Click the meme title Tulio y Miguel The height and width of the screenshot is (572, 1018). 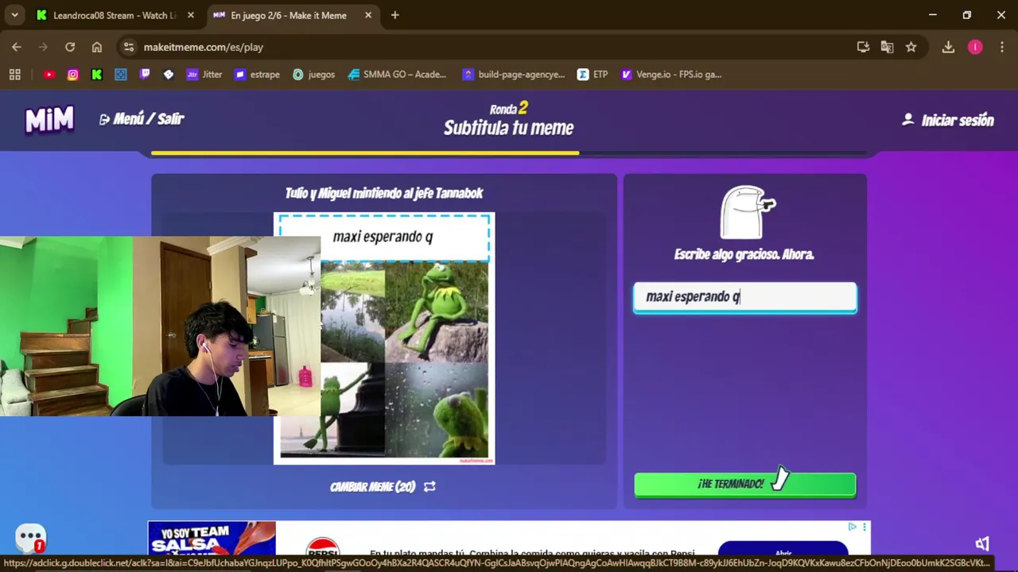tap(384, 193)
